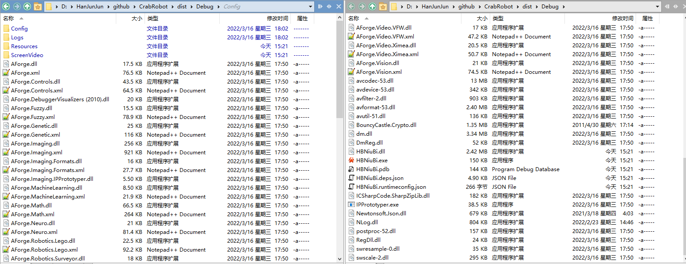The image size is (686, 264).
Task: Expand the arrow after github in left path
Action: (135, 7)
